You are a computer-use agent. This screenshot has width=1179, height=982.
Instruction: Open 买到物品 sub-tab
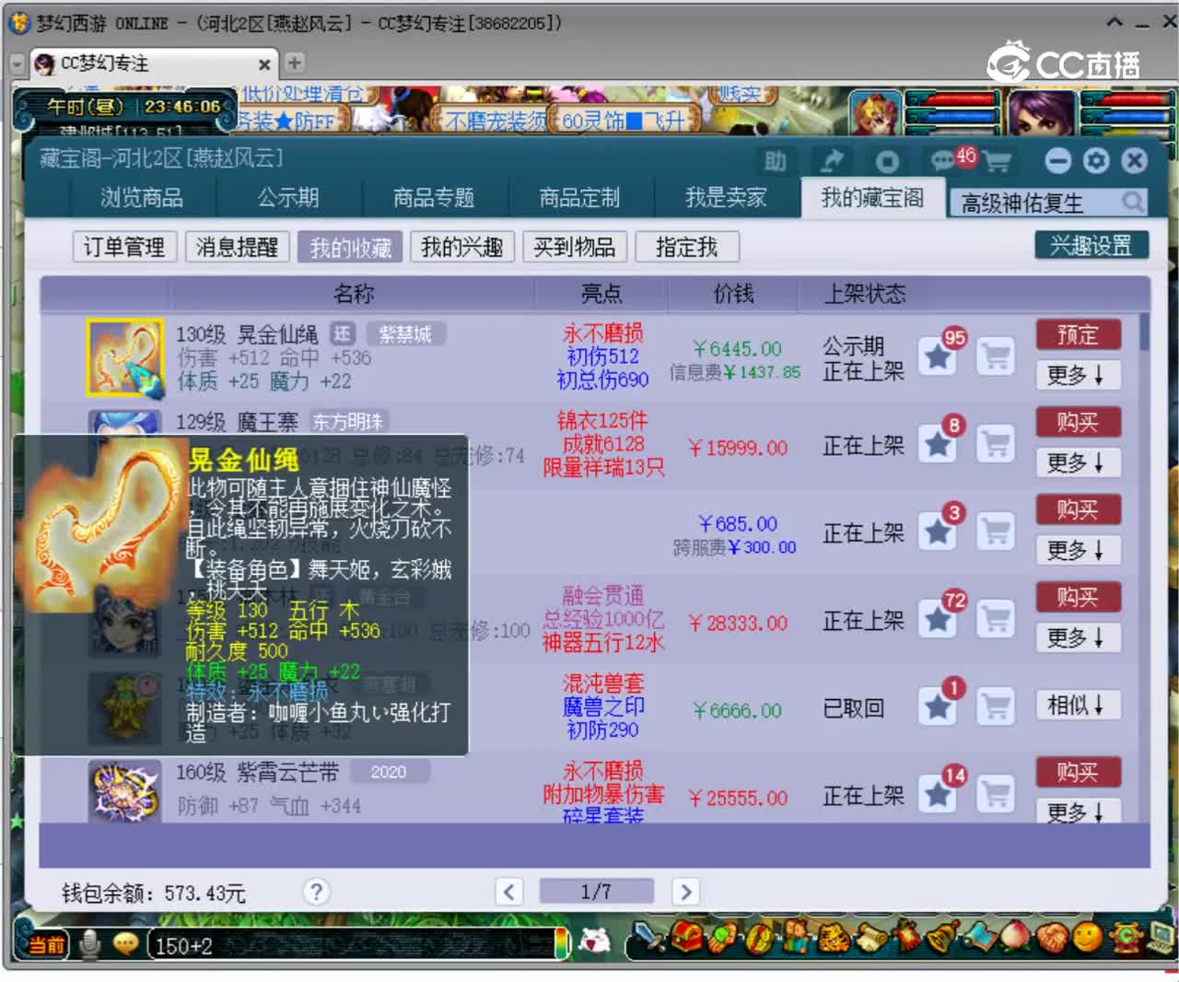coord(575,247)
